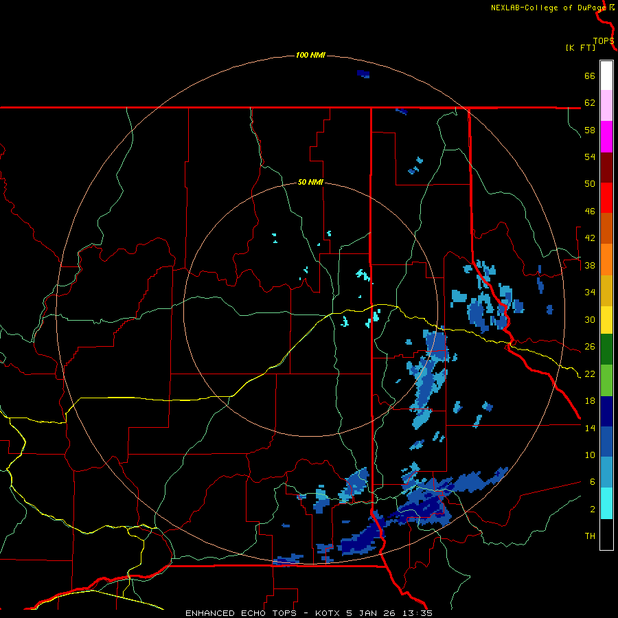Click the legend number 10
Image resolution: width=618 pixels, height=618 pixels.
(590, 455)
